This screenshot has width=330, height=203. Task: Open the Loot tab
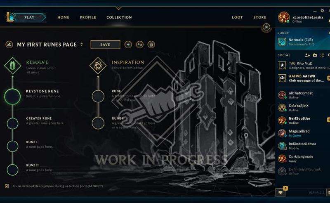pos(237,17)
